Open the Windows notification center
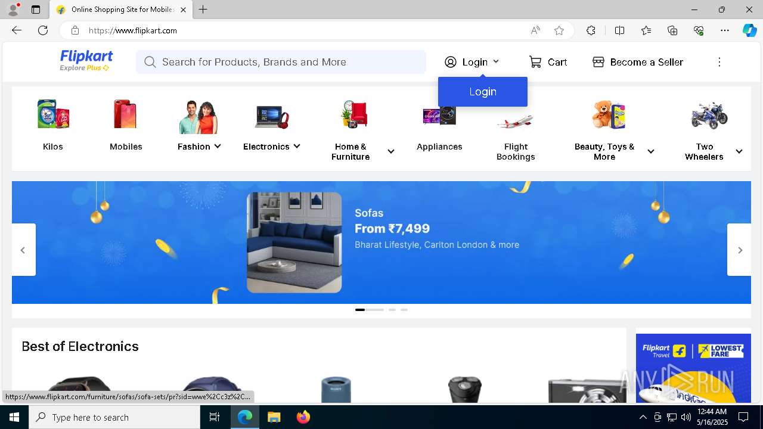Viewport: 763px width, 429px height. pos(743,417)
